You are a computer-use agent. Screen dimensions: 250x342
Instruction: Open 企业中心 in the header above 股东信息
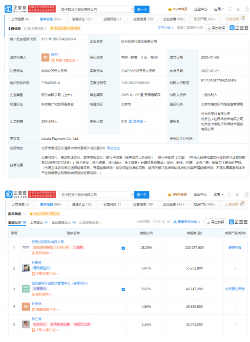point(200,194)
